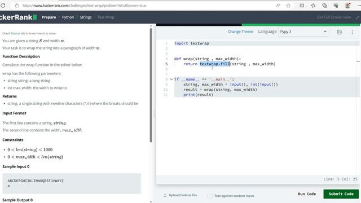
Task: Click the Upload Code as File icon
Action: pyautogui.click(x=165, y=195)
